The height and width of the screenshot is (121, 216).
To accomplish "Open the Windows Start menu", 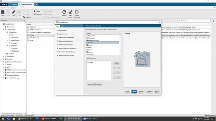I will (x=3, y=119).
